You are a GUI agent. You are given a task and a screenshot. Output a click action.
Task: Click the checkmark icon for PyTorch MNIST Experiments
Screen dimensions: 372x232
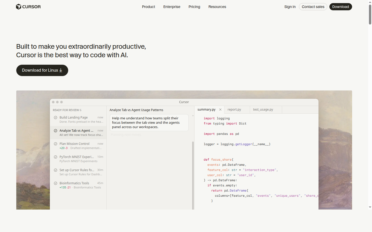(55, 157)
